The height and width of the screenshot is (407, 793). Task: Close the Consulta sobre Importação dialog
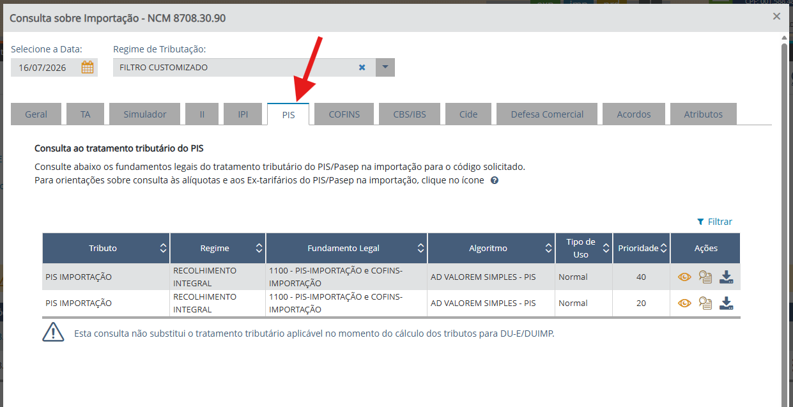[776, 17]
